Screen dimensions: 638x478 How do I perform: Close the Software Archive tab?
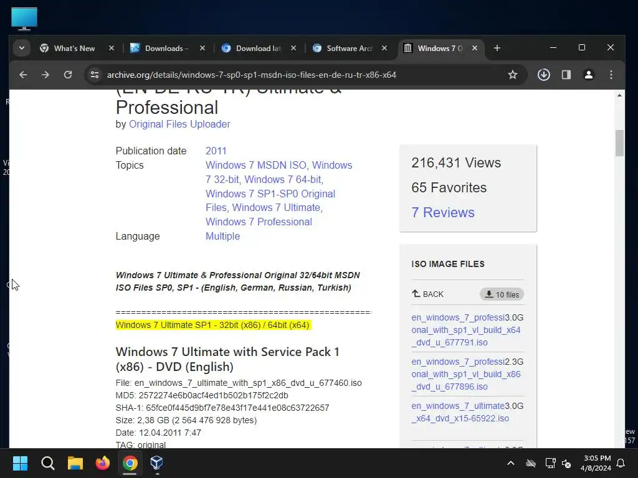[384, 49]
